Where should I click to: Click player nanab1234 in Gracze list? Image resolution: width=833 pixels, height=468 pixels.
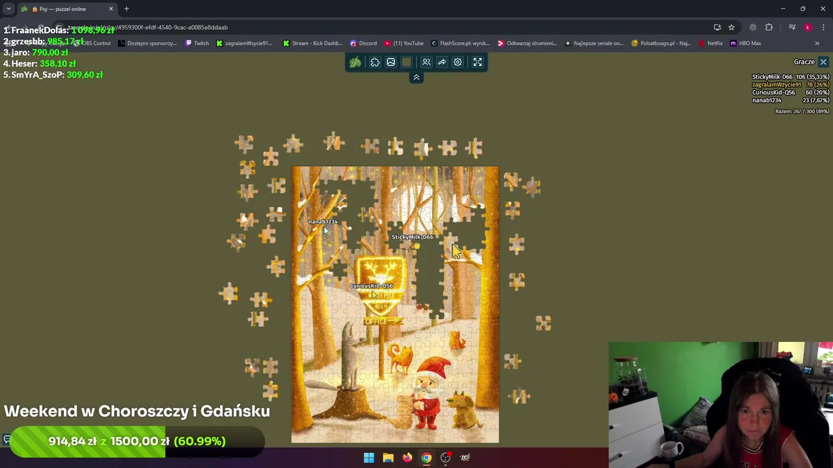[791, 100]
